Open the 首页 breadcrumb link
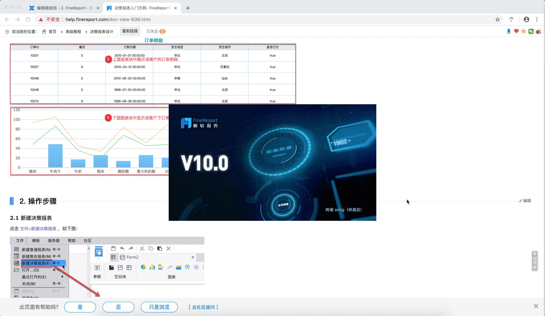The height and width of the screenshot is (316, 545). coord(53,31)
